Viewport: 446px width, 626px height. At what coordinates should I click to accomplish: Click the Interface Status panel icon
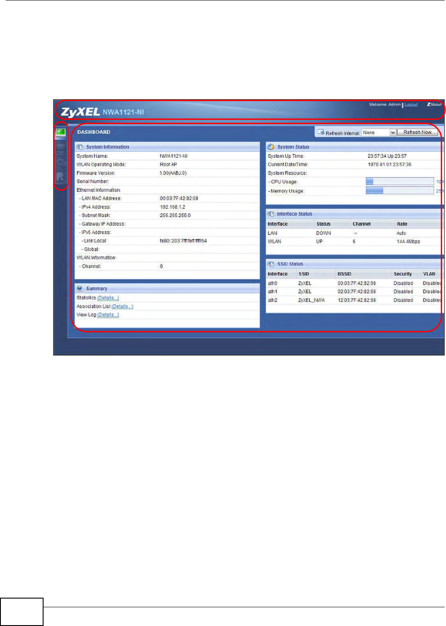click(x=271, y=214)
